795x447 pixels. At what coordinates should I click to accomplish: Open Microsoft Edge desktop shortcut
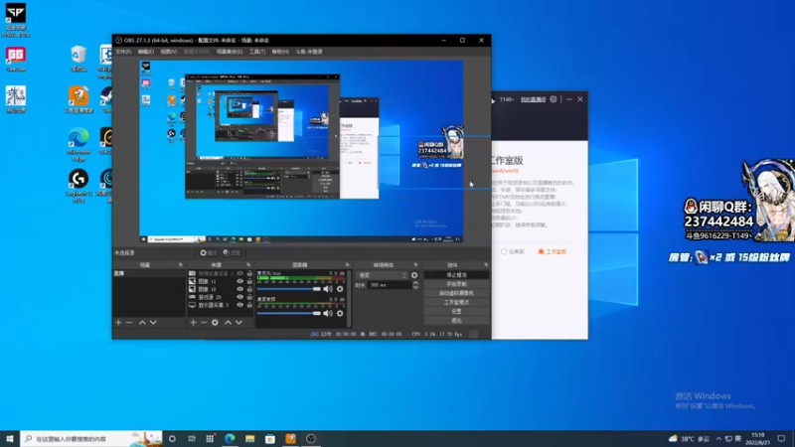point(79,144)
